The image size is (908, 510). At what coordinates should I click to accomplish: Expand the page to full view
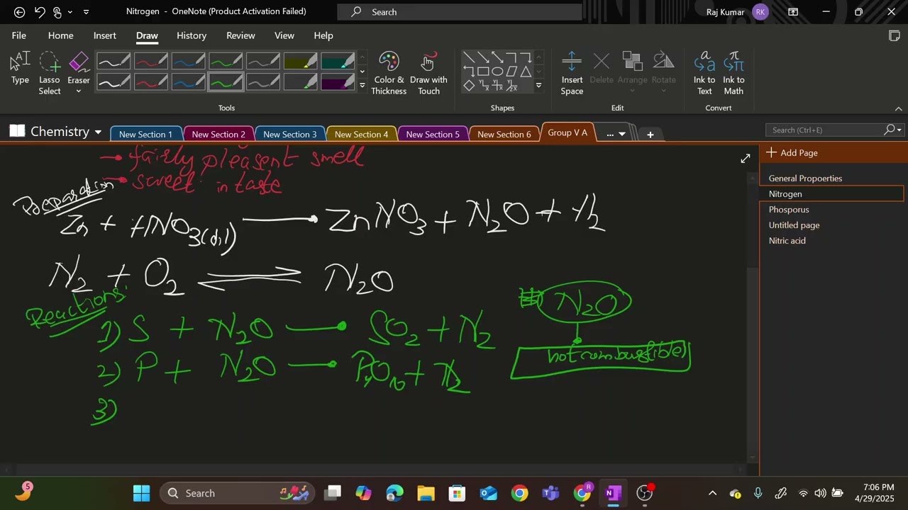(745, 159)
